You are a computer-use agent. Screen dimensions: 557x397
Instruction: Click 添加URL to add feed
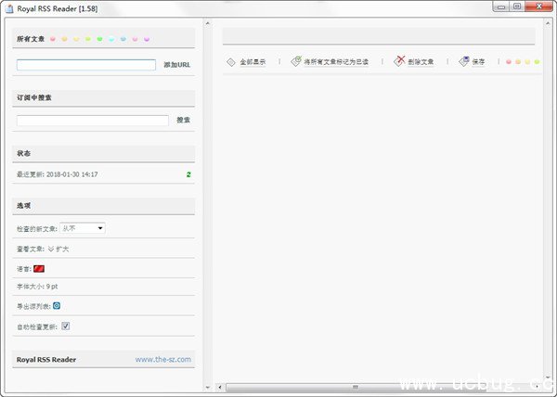point(176,66)
